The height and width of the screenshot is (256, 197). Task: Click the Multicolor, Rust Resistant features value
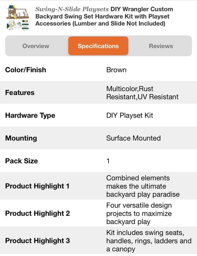(142, 93)
